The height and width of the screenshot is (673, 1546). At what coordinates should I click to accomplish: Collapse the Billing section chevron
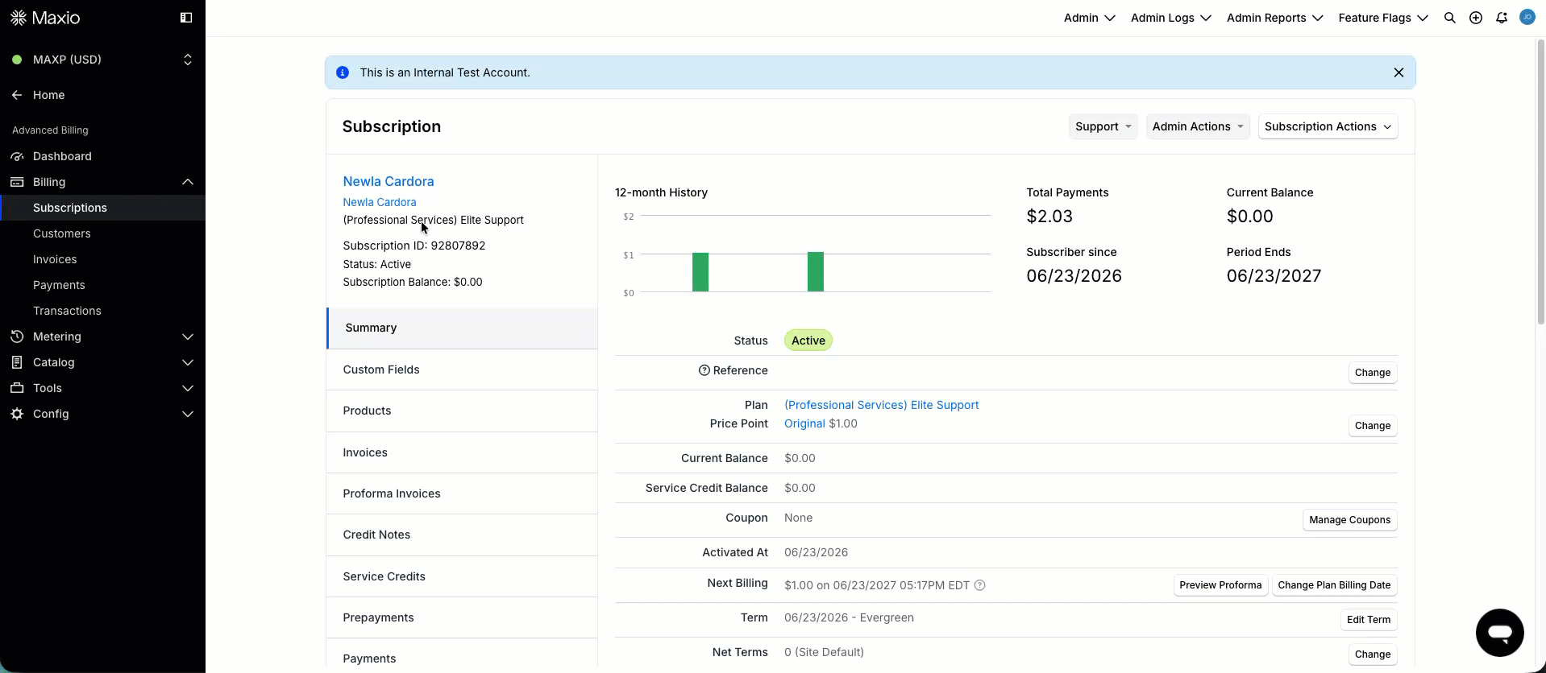coord(188,182)
